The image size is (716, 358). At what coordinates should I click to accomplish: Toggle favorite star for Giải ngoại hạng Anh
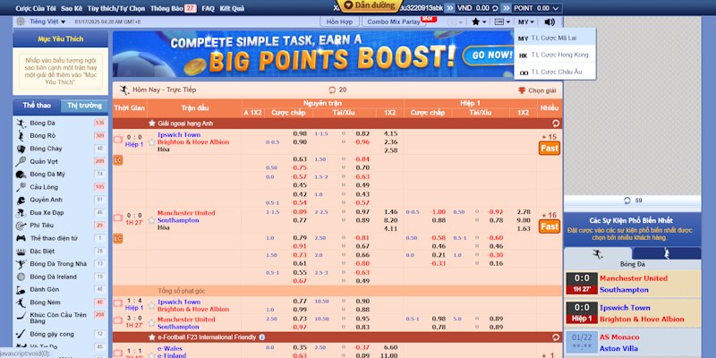[152, 123]
